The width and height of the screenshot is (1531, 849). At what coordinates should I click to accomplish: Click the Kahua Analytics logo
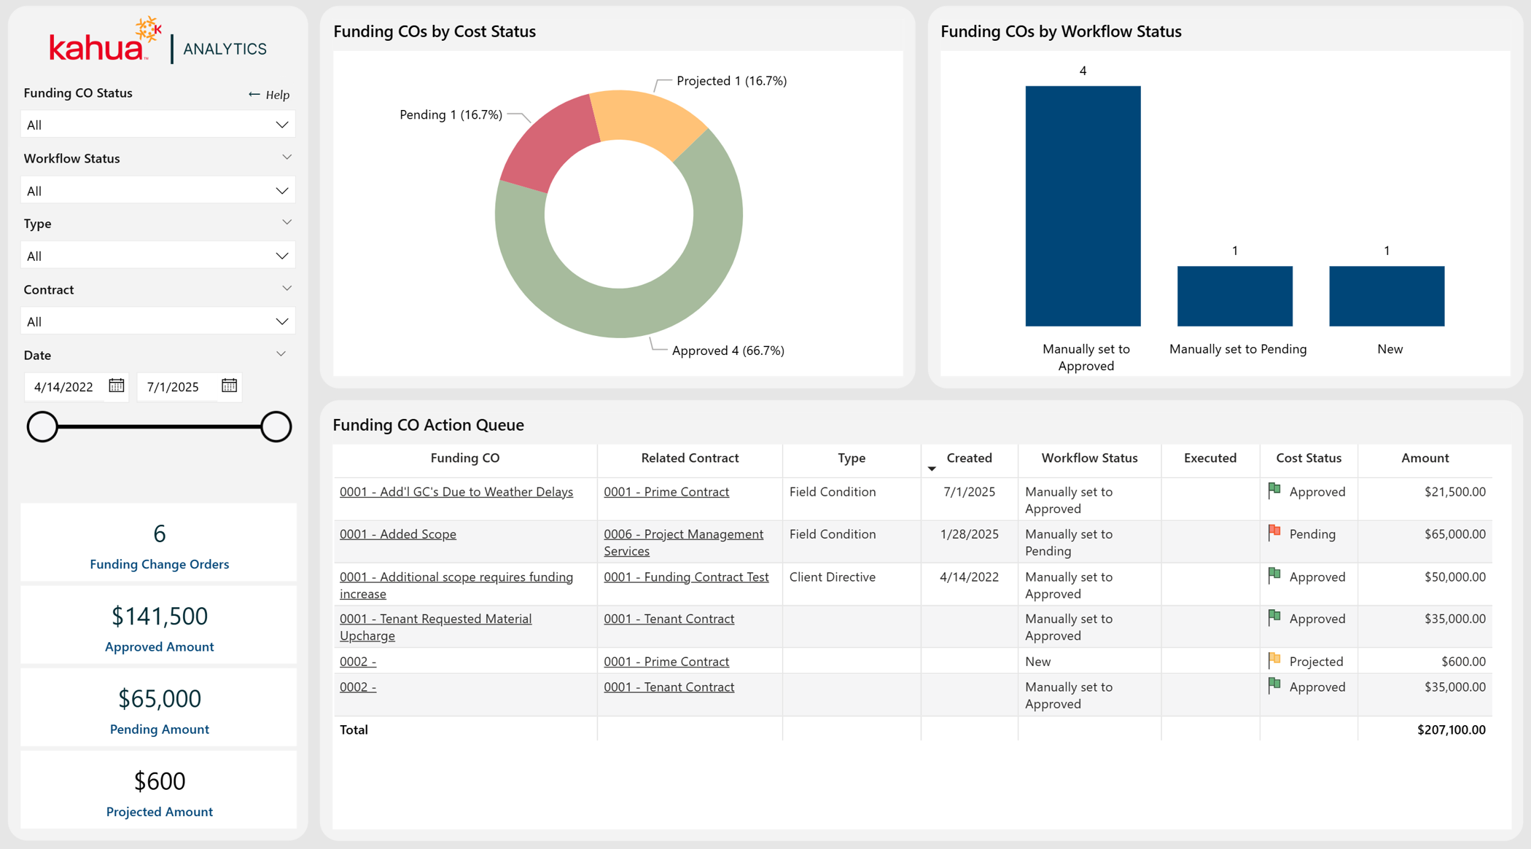158,41
